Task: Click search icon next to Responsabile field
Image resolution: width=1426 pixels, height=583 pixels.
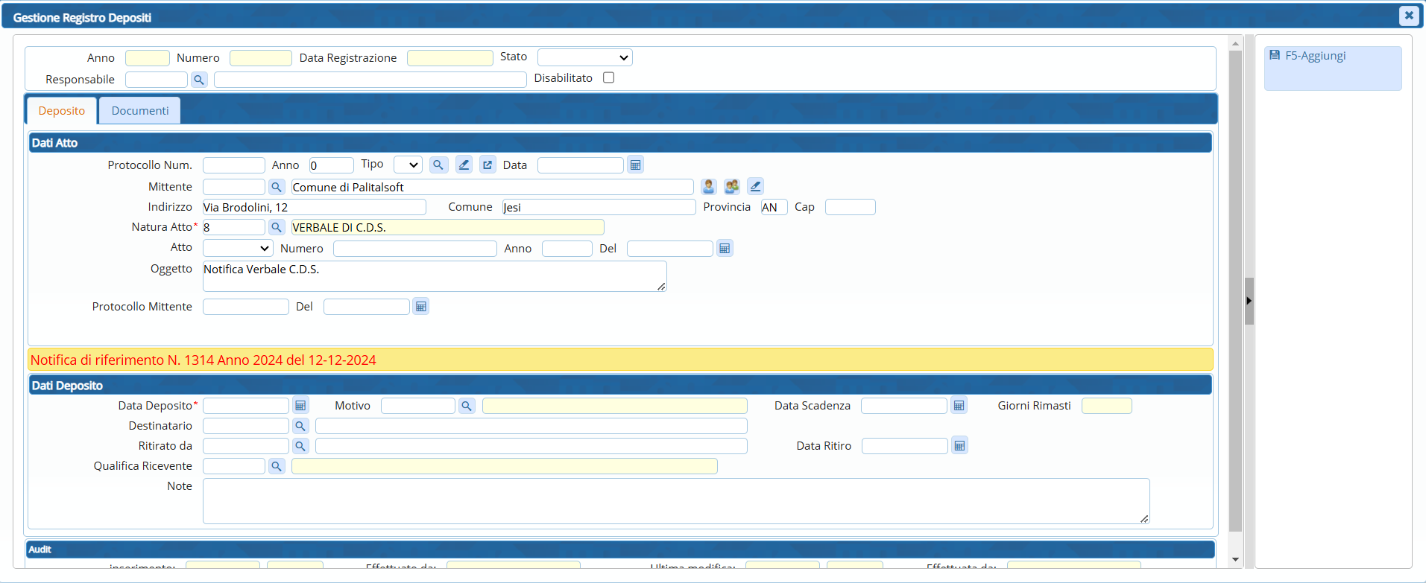Action: pyautogui.click(x=199, y=80)
